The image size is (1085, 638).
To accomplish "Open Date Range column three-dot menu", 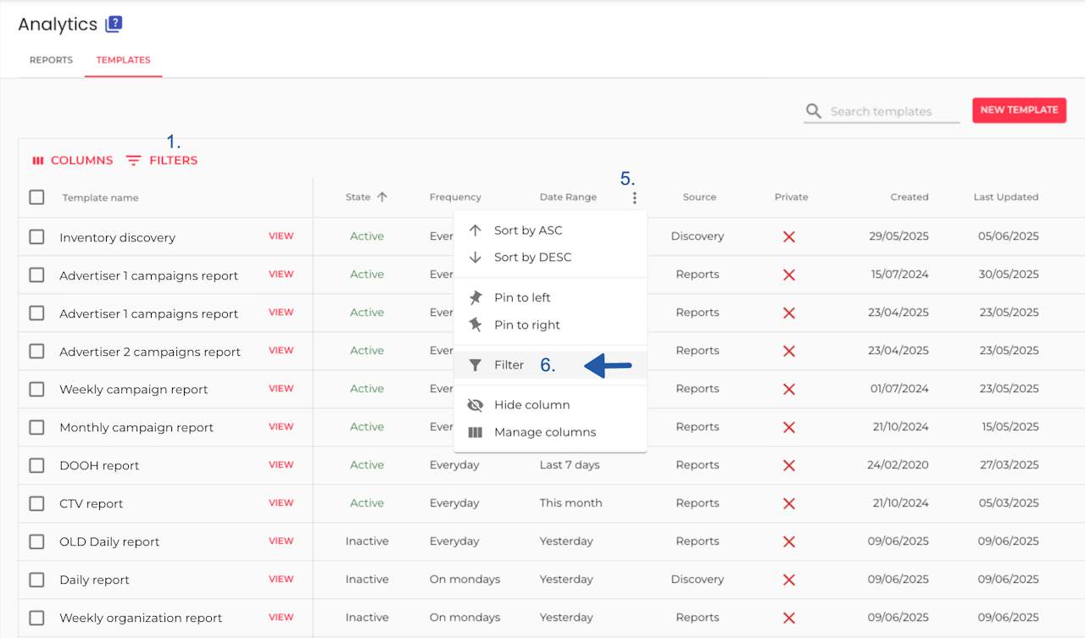I will [635, 197].
